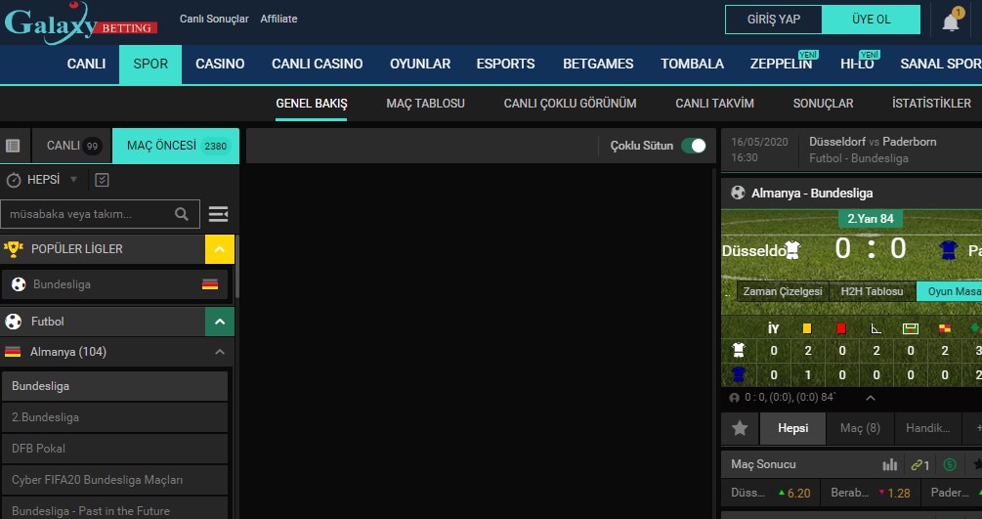Click the stopwatch icon next to HEPSİ

tap(13, 181)
